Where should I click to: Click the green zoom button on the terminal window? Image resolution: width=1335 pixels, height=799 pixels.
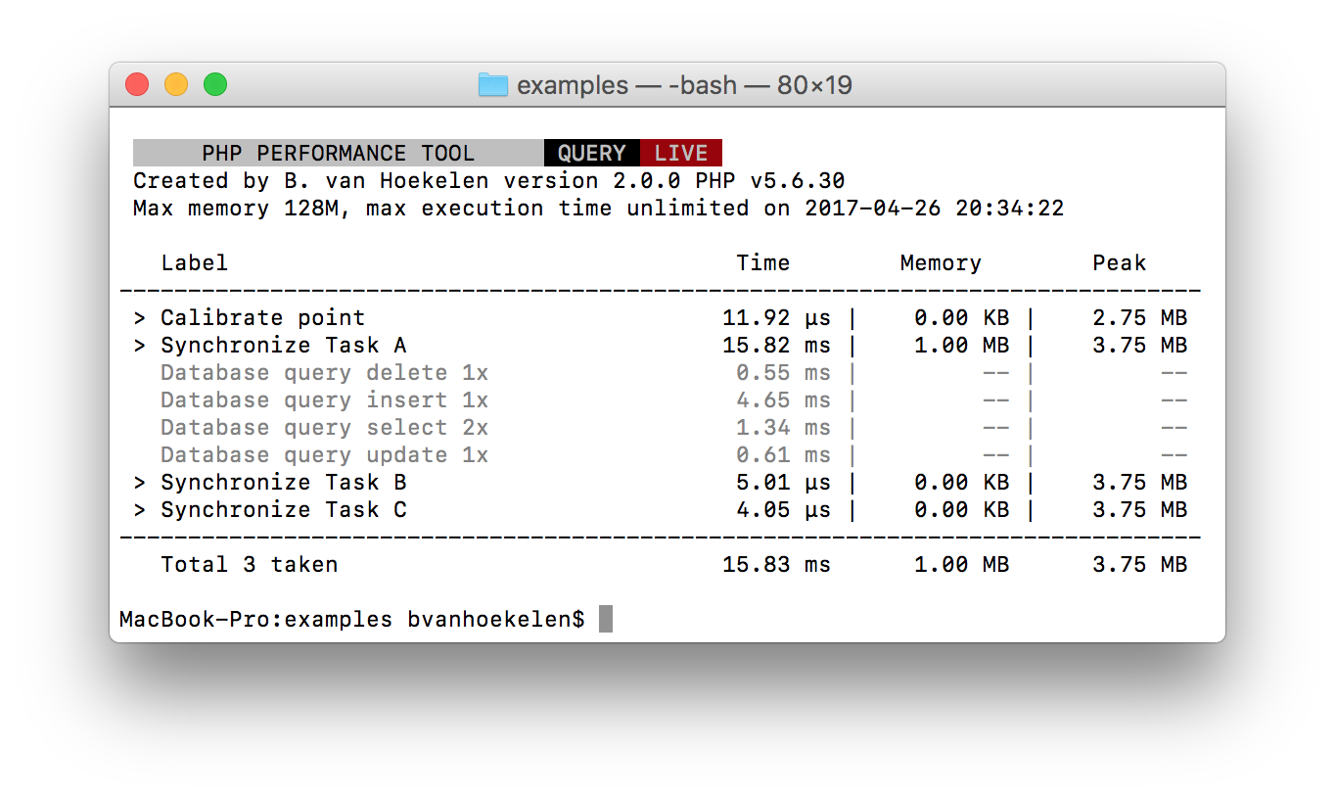point(214,84)
